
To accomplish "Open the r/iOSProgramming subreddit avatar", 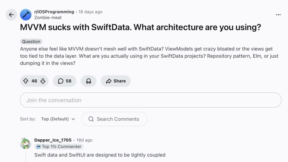I will pyautogui.click(x=26, y=14).
